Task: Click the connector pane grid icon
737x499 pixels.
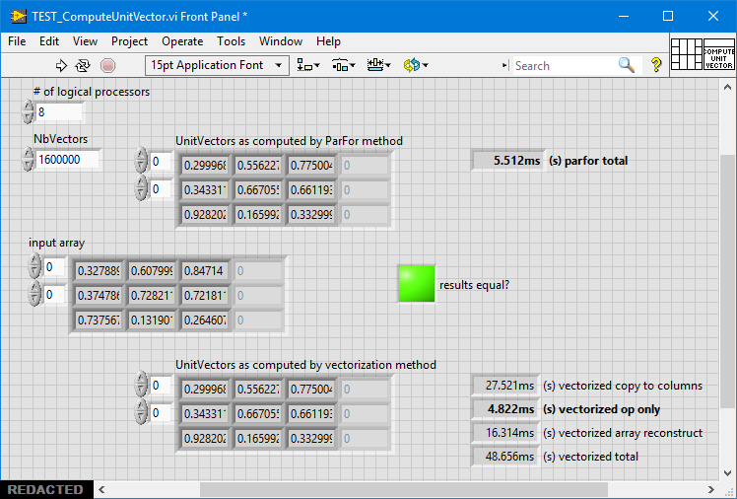Action: (x=686, y=54)
